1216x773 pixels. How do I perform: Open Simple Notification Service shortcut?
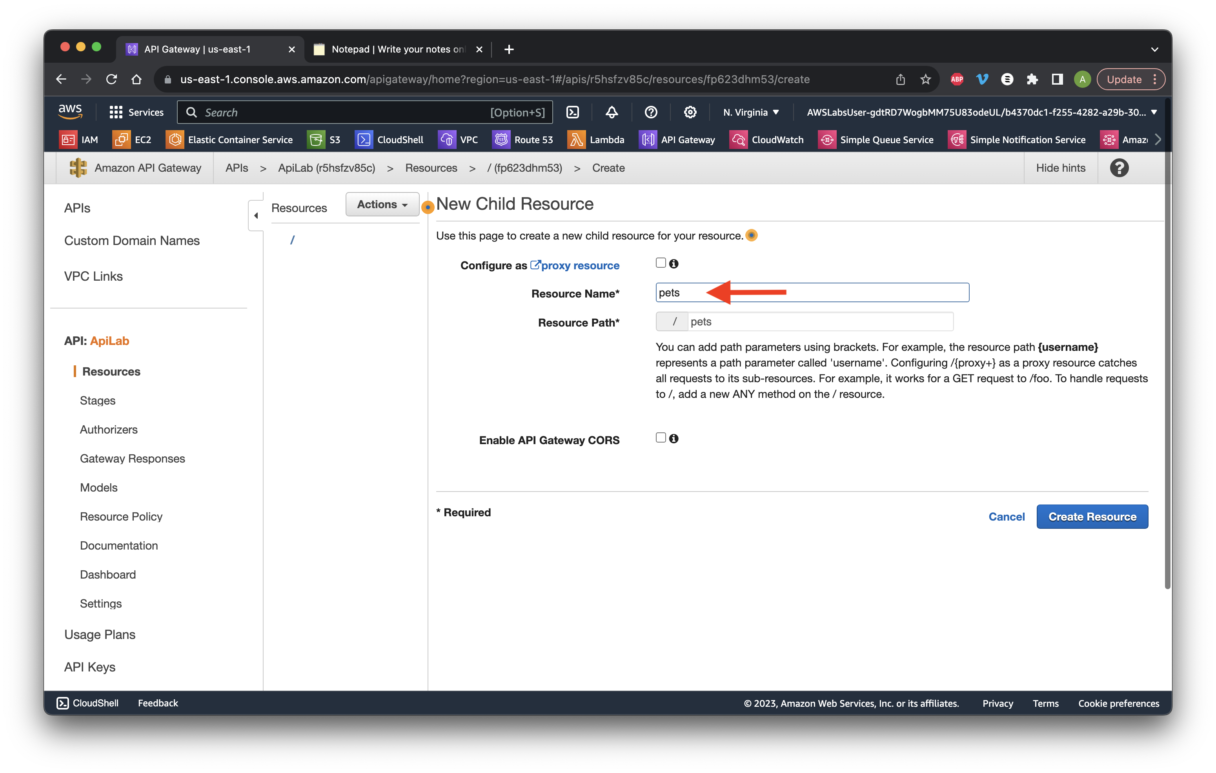(1017, 140)
